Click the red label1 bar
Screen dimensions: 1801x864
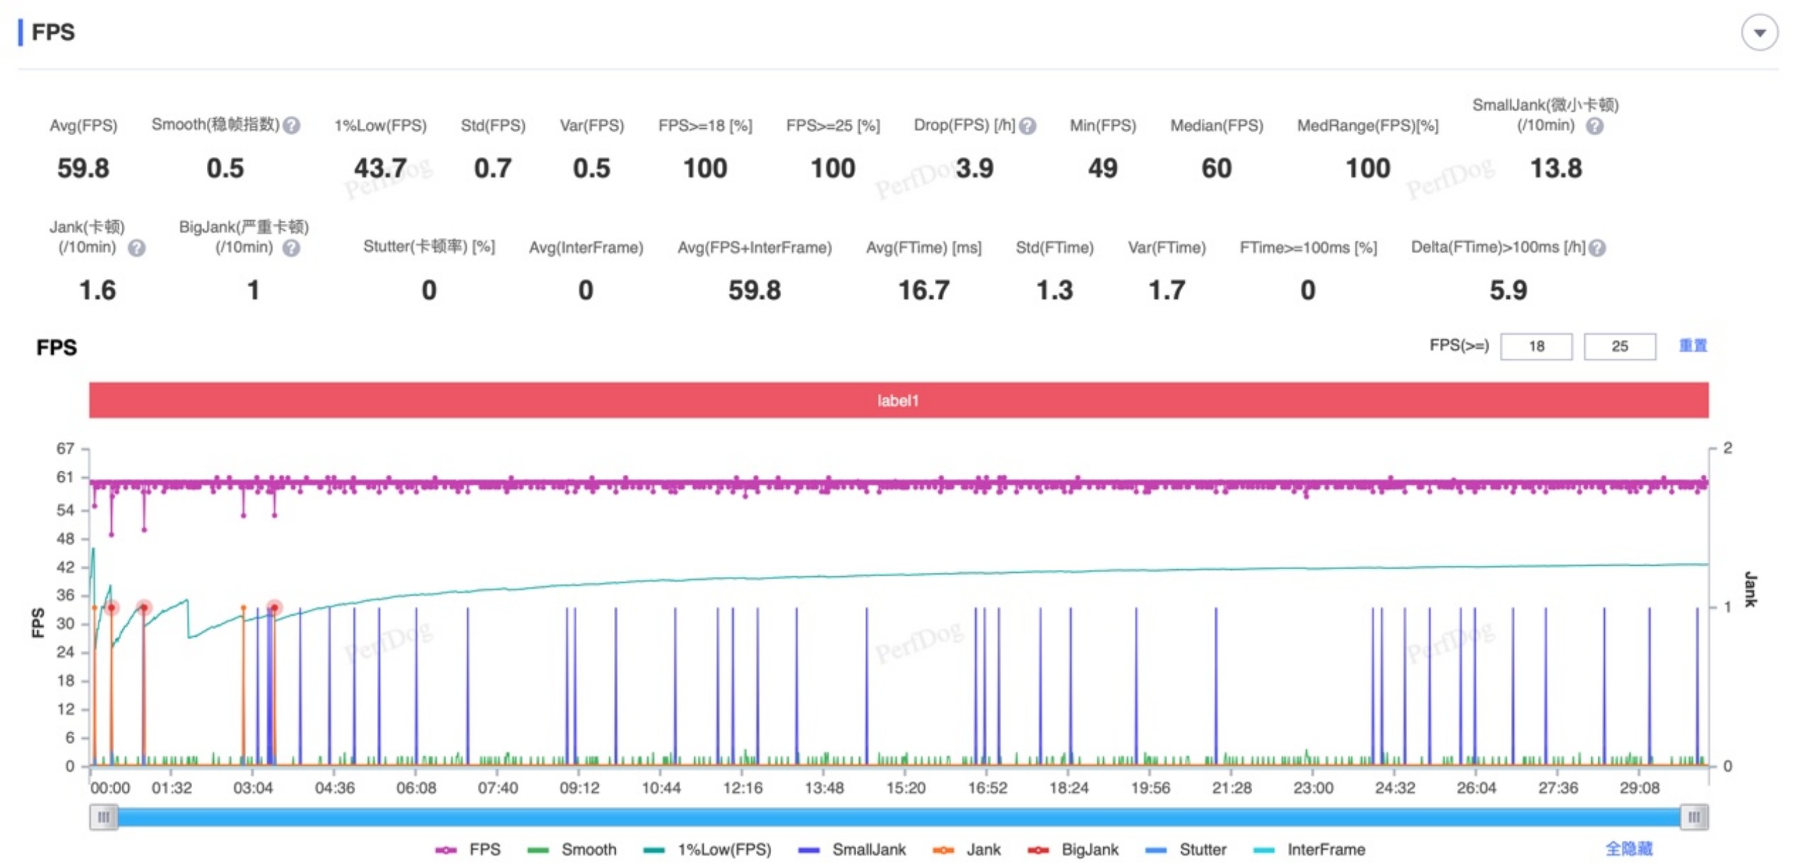click(x=898, y=400)
